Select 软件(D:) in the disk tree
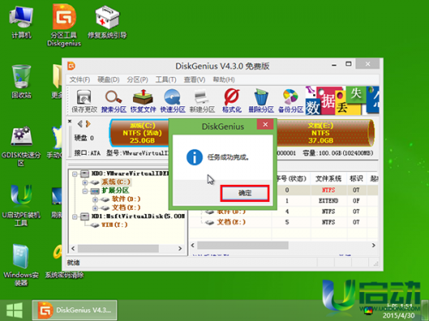429x321 pixels. 126,199
